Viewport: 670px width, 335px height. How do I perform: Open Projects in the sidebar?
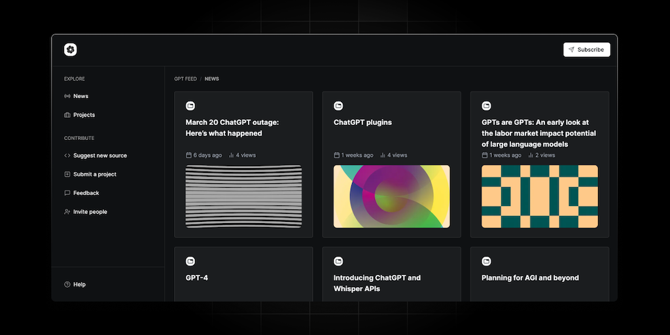pos(84,115)
